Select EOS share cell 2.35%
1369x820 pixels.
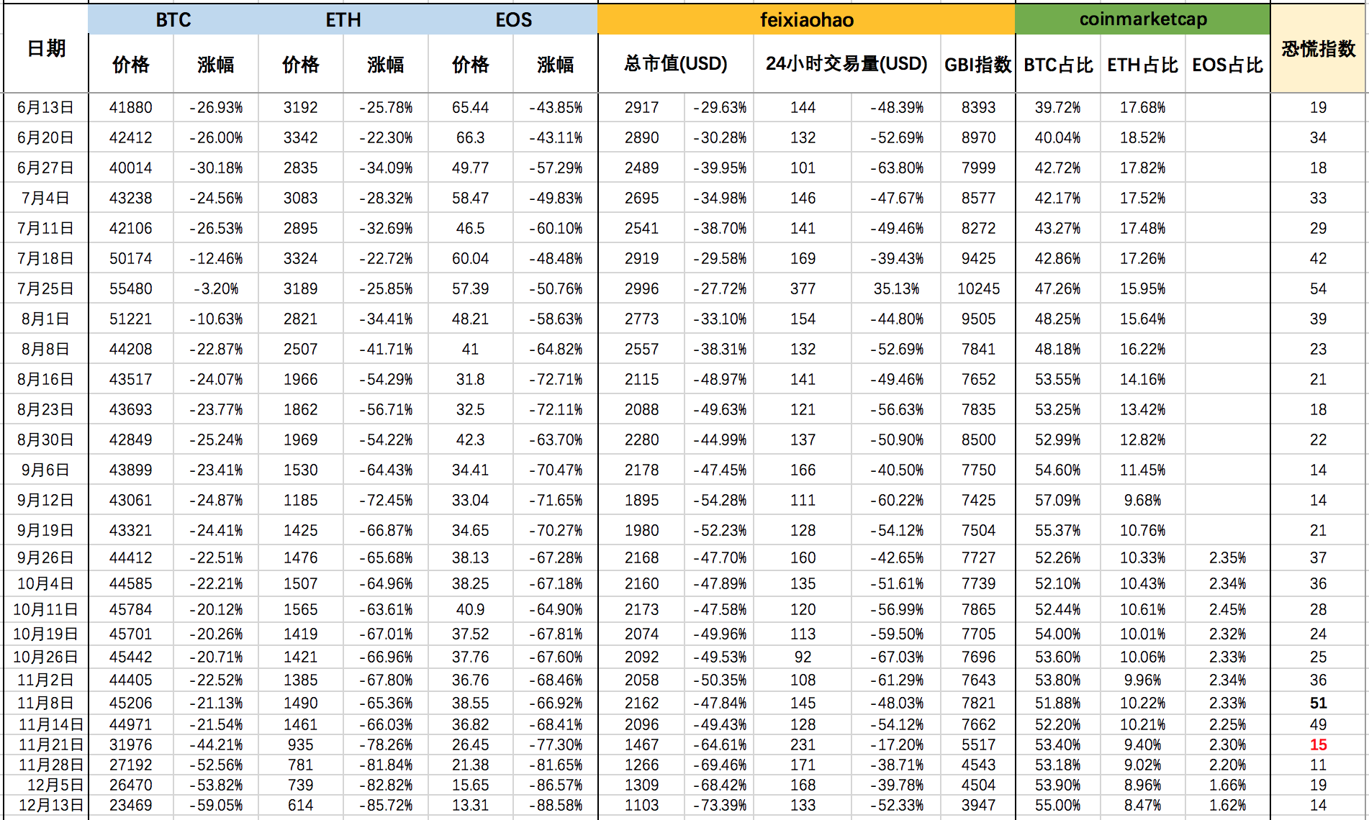click(x=1227, y=557)
